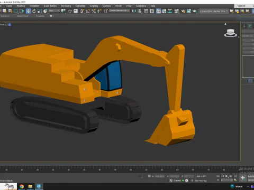The height and width of the screenshot is (190, 254).
Task: Open the Render Setup teapot icon
Action: (183, 11)
